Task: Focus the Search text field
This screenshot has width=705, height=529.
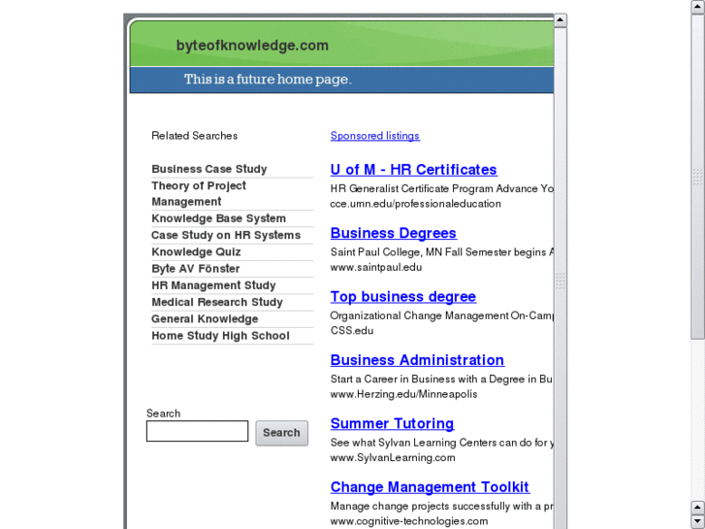Action: click(x=197, y=431)
